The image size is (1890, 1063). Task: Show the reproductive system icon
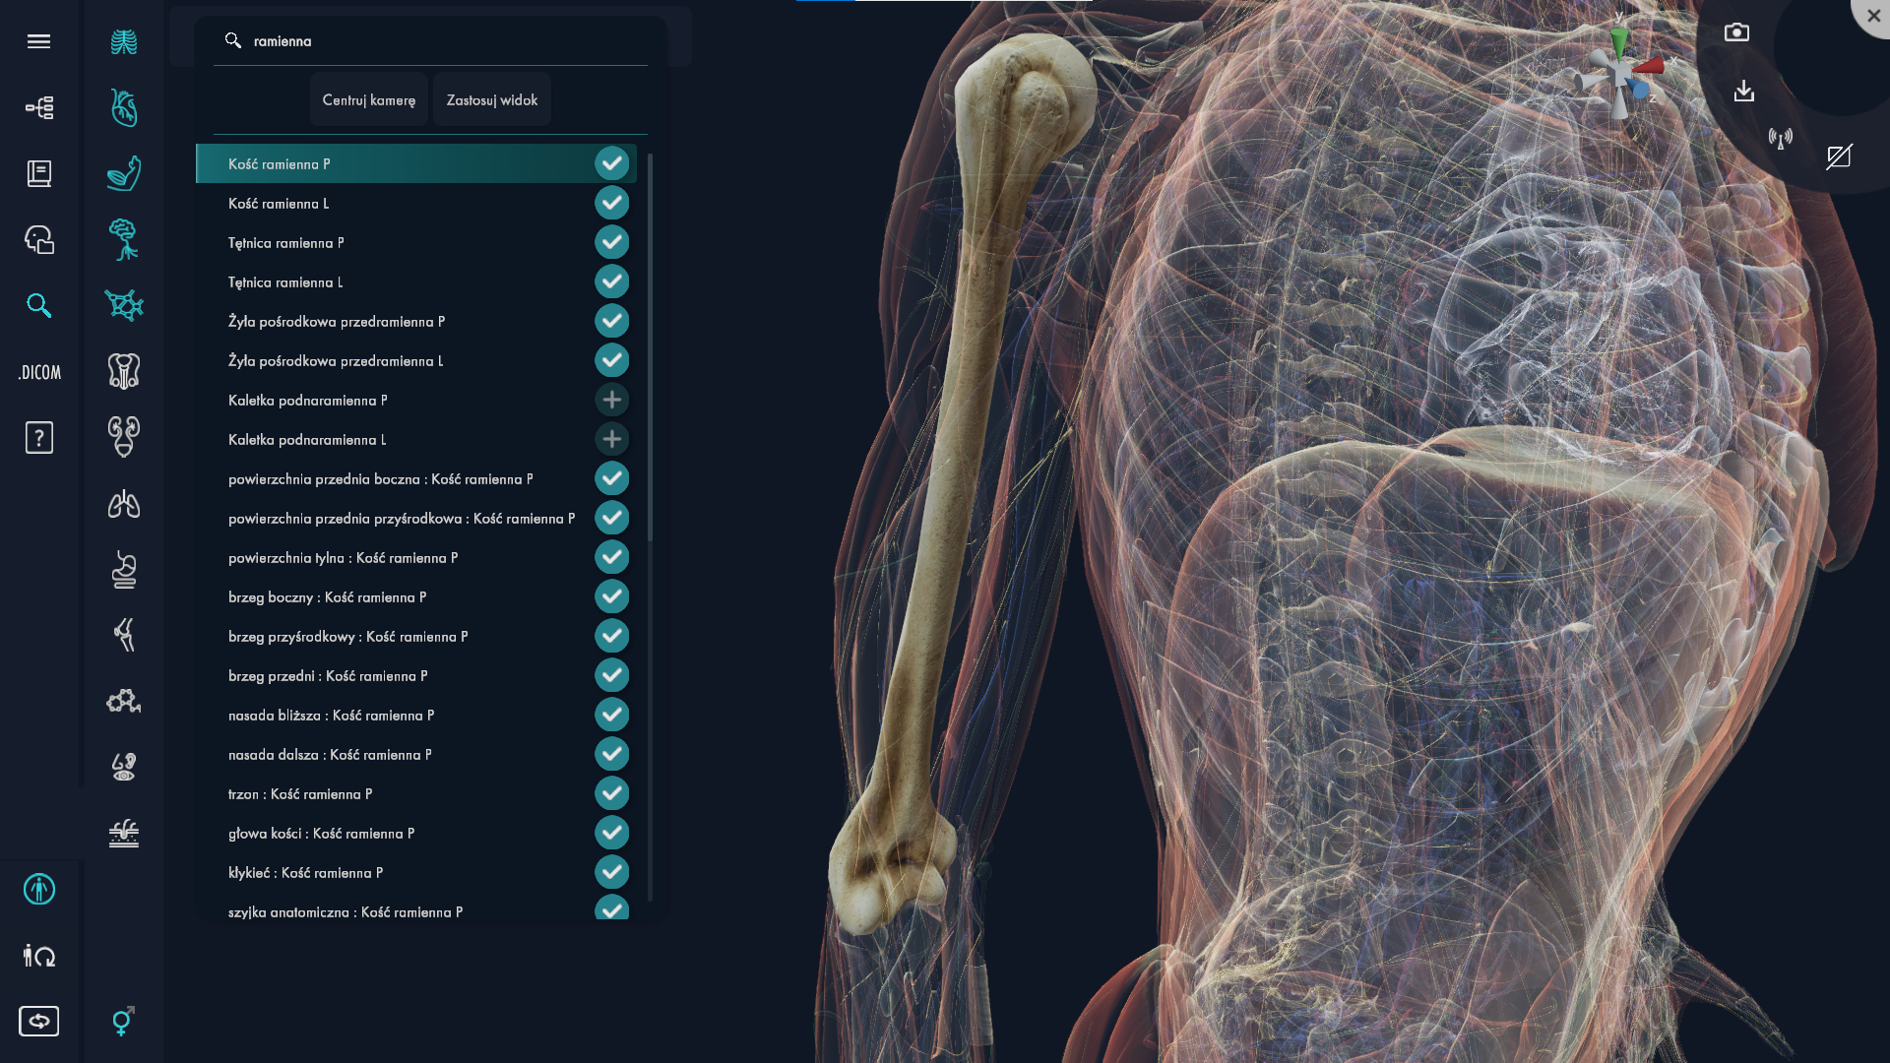(123, 371)
